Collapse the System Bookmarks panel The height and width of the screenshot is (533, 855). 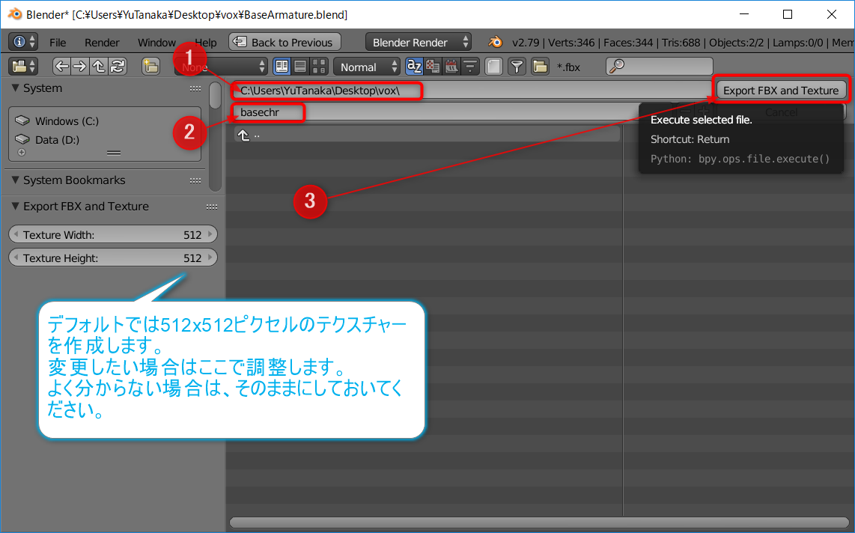coord(16,180)
